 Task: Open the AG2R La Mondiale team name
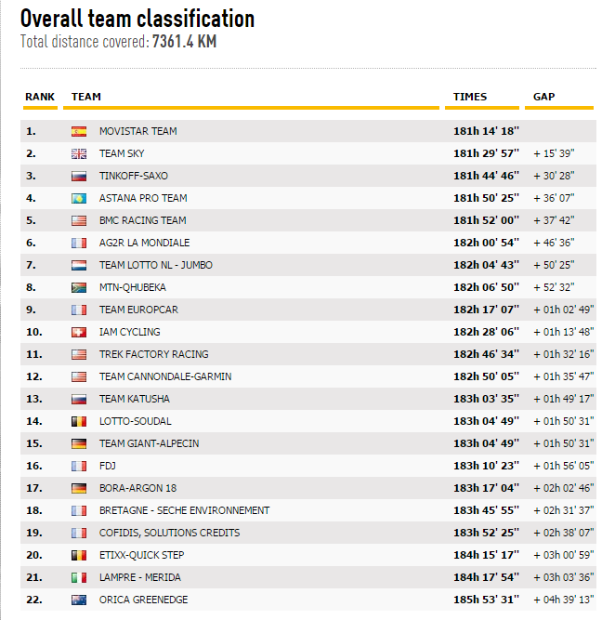point(144,243)
